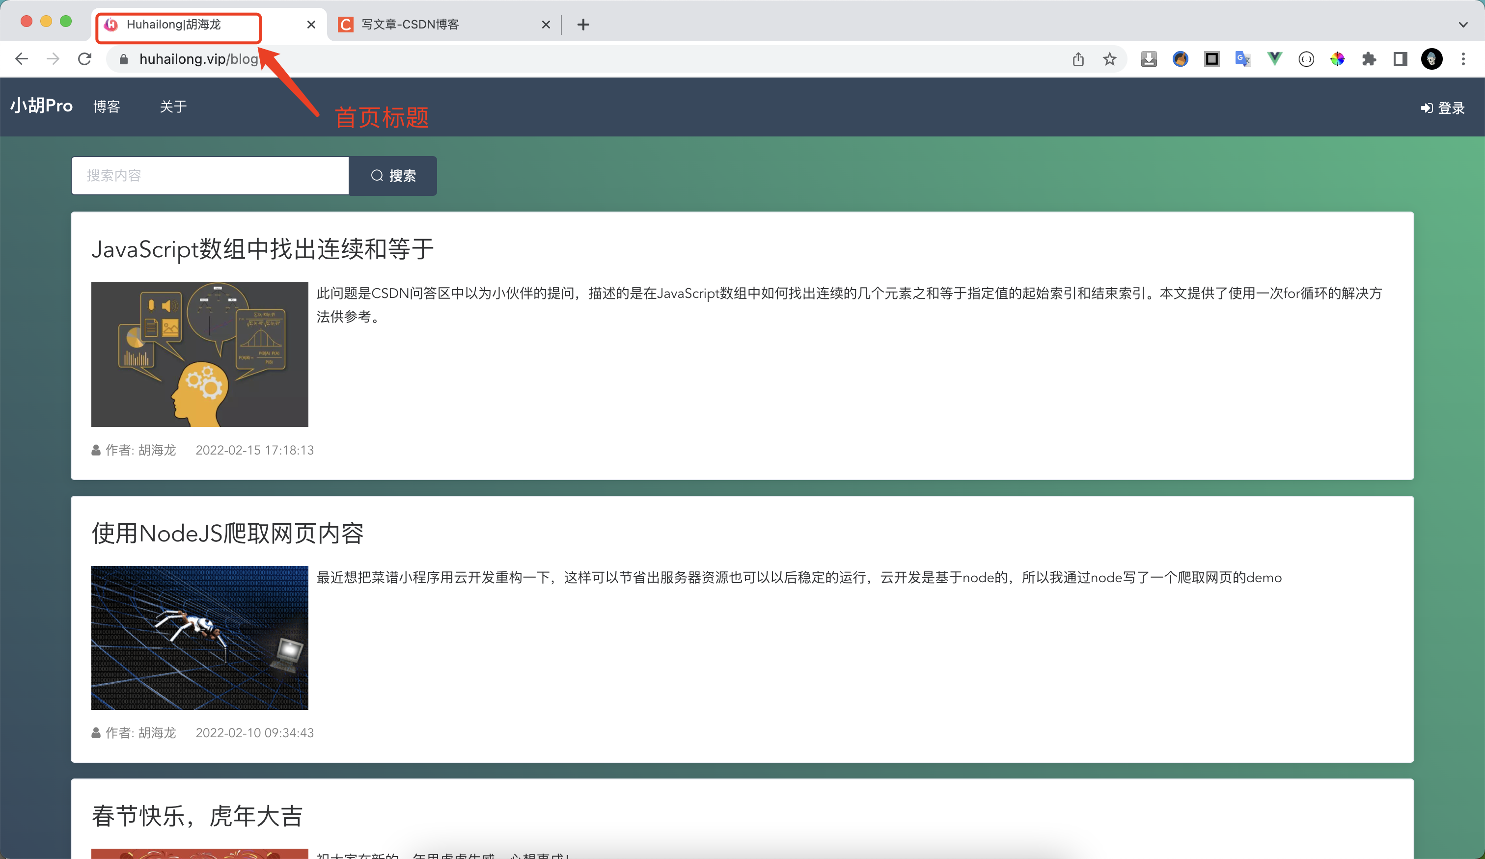Click the 登录 login link
The width and height of the screenshot is (1485, 859).
(x=1442, y=108)
